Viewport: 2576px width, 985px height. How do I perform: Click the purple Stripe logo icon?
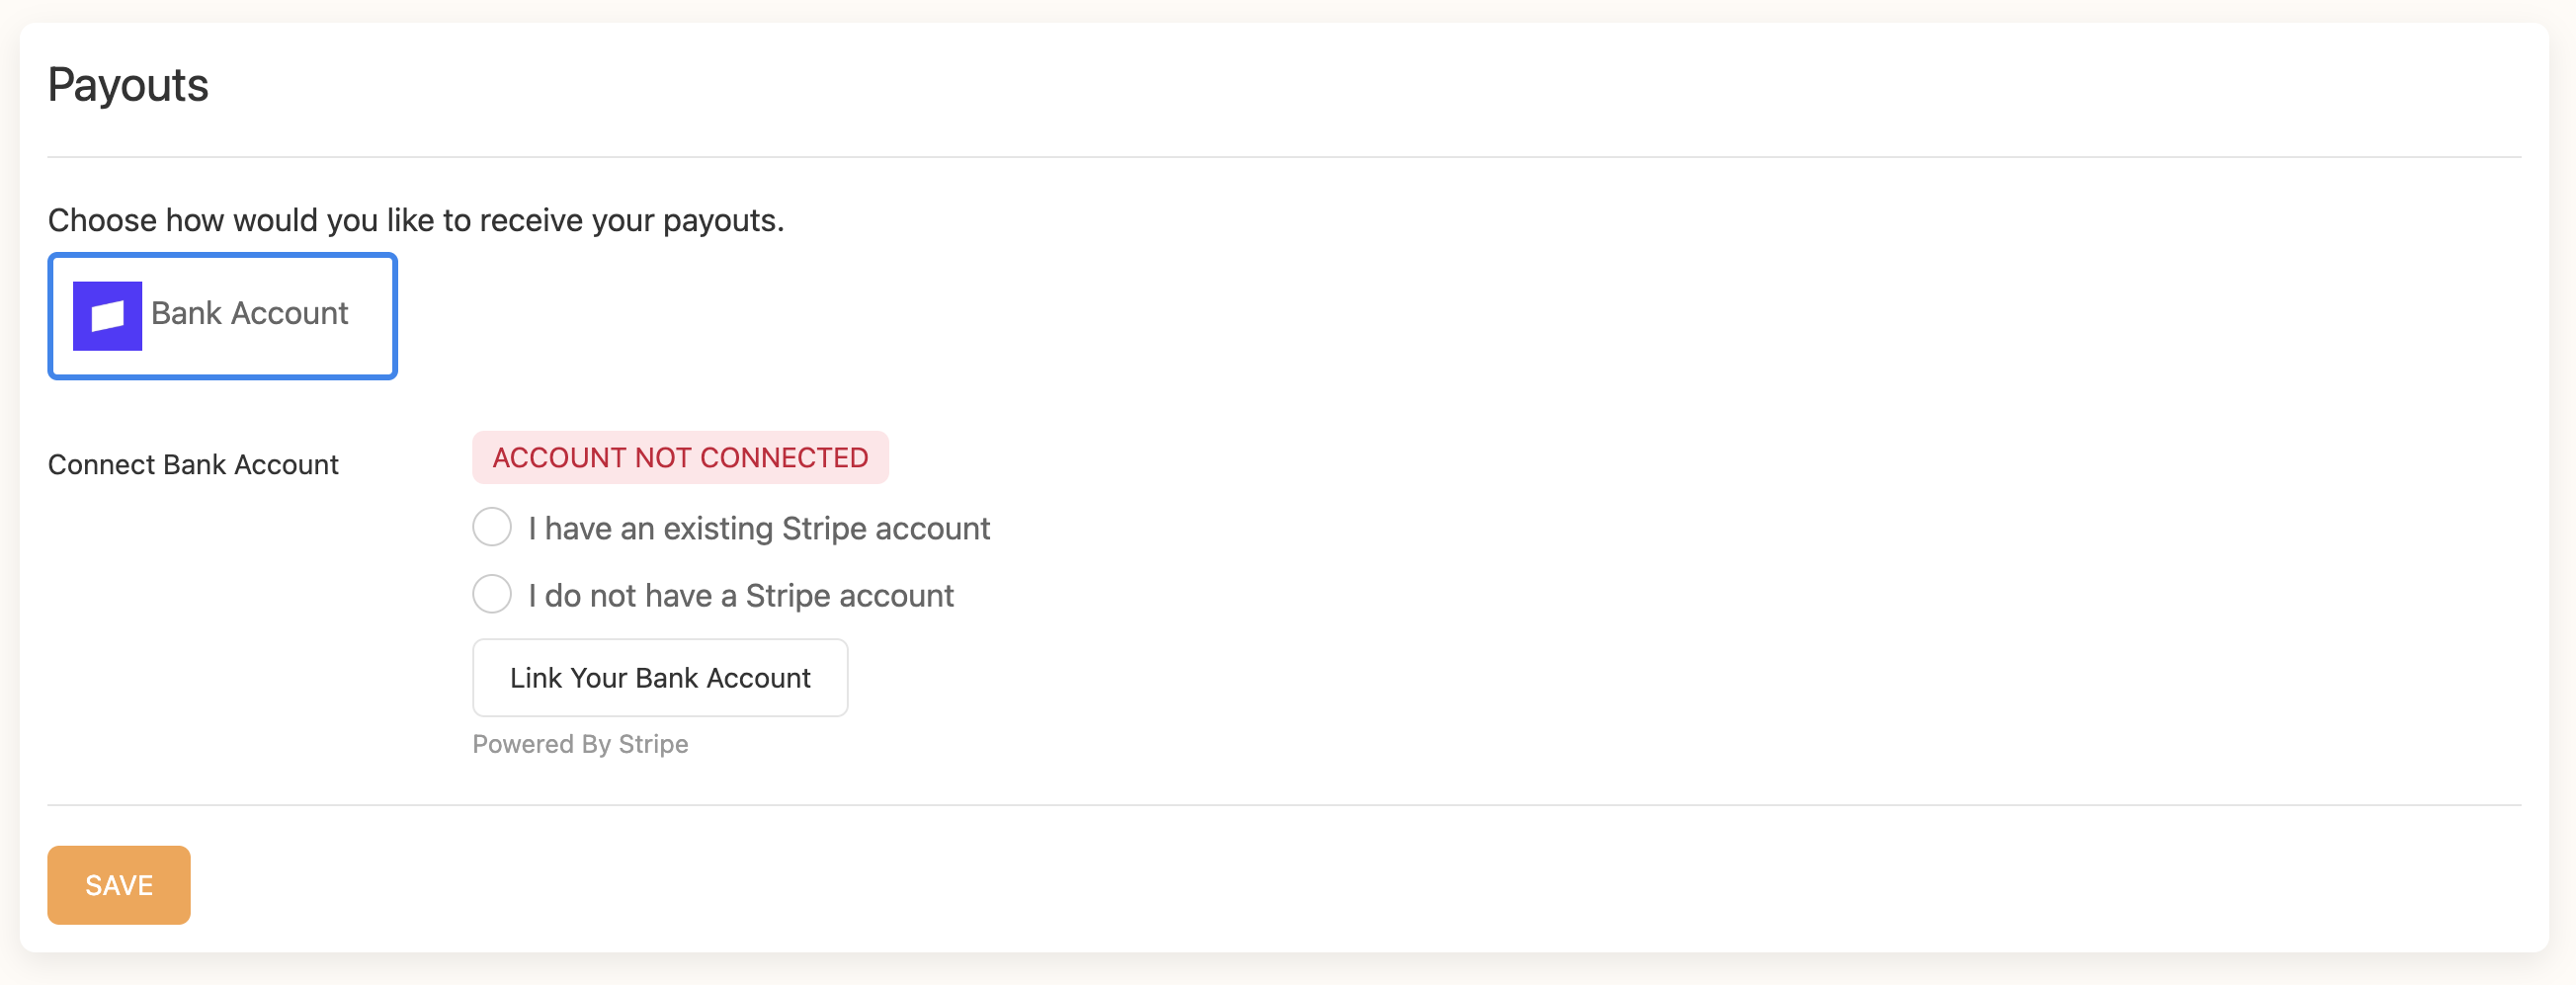pyautogui.click(x=107, y=316)
